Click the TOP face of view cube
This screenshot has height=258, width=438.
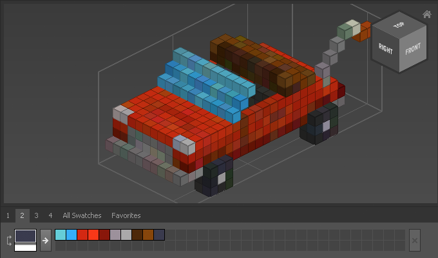400,26
